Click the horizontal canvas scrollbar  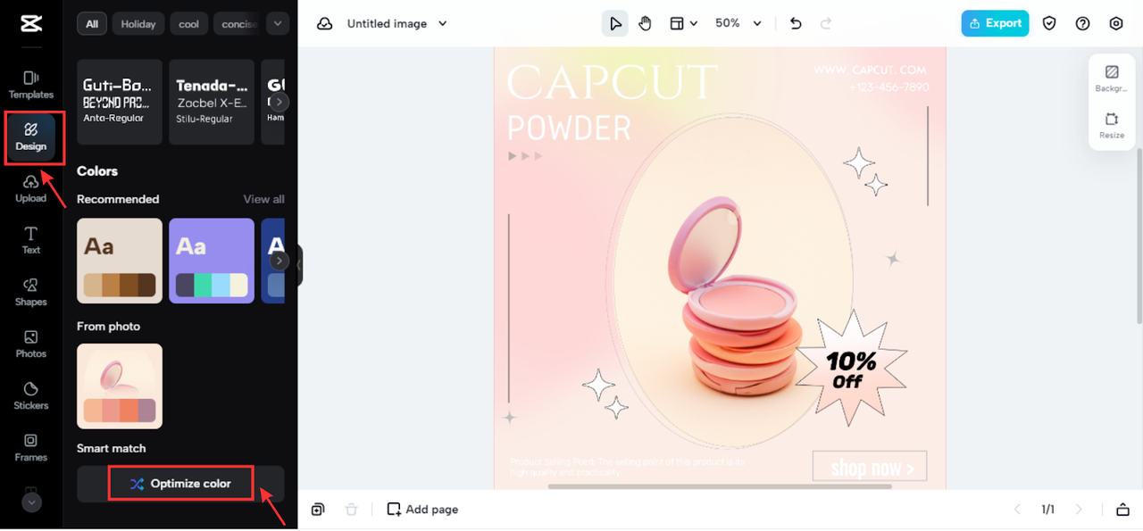(720, 486)
